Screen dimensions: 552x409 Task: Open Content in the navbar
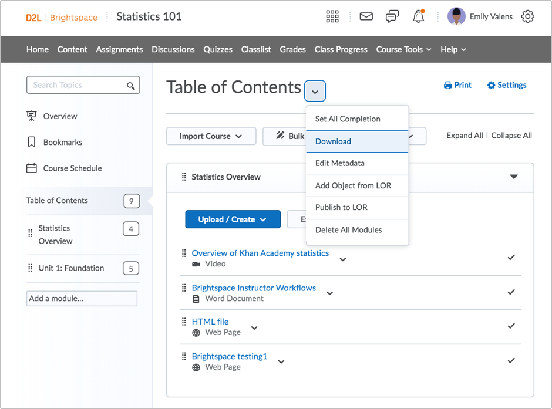pos(72,50)
